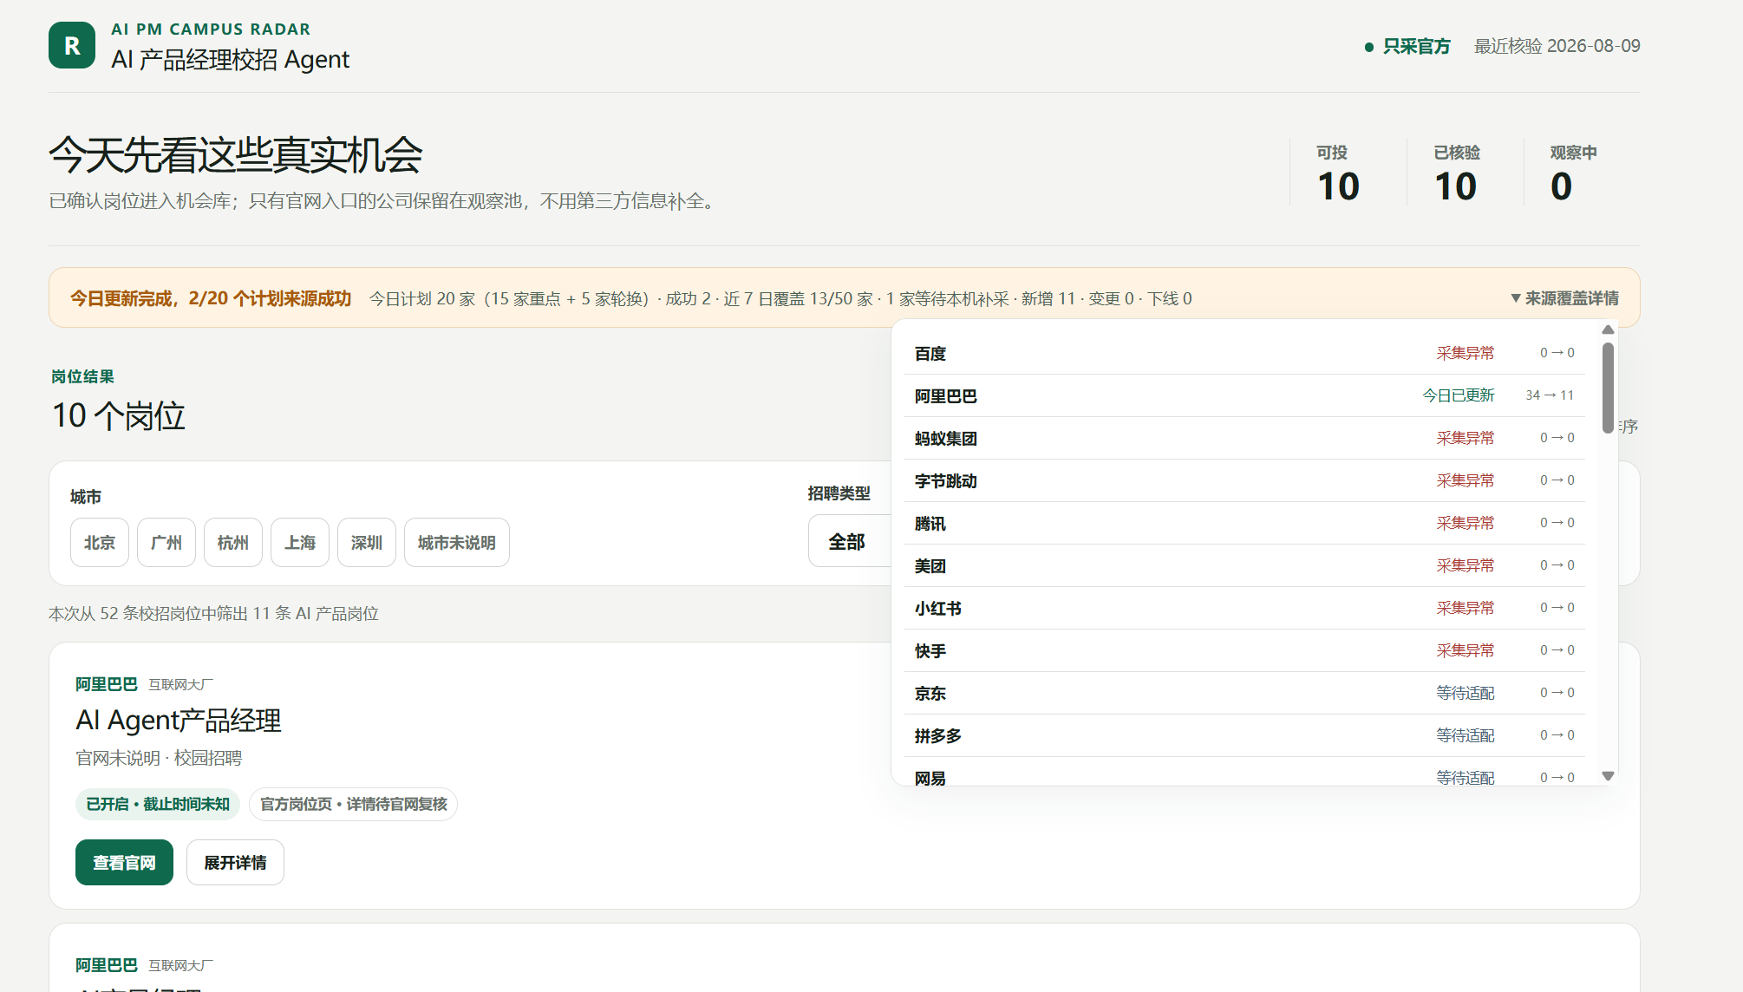Click the 10 个岗位 result heading
Image resolution: width=1743 pixels, height=992 pixels.
(x=119, y=416)
